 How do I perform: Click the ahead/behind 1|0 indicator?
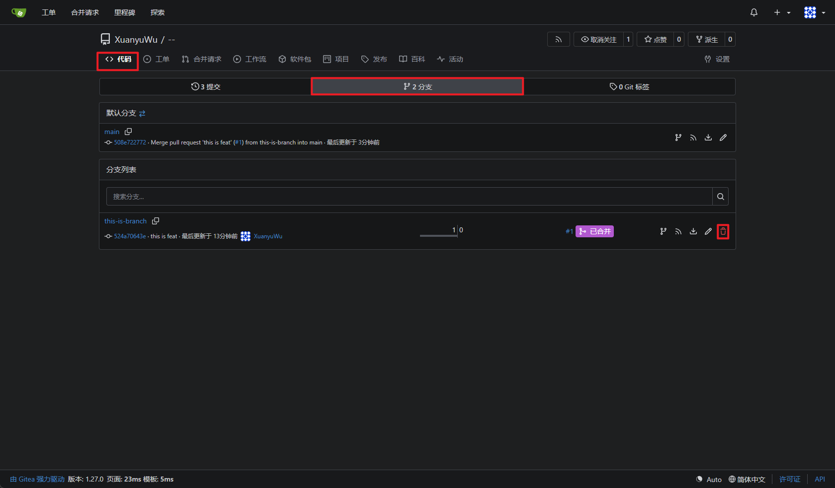point(442,231)
